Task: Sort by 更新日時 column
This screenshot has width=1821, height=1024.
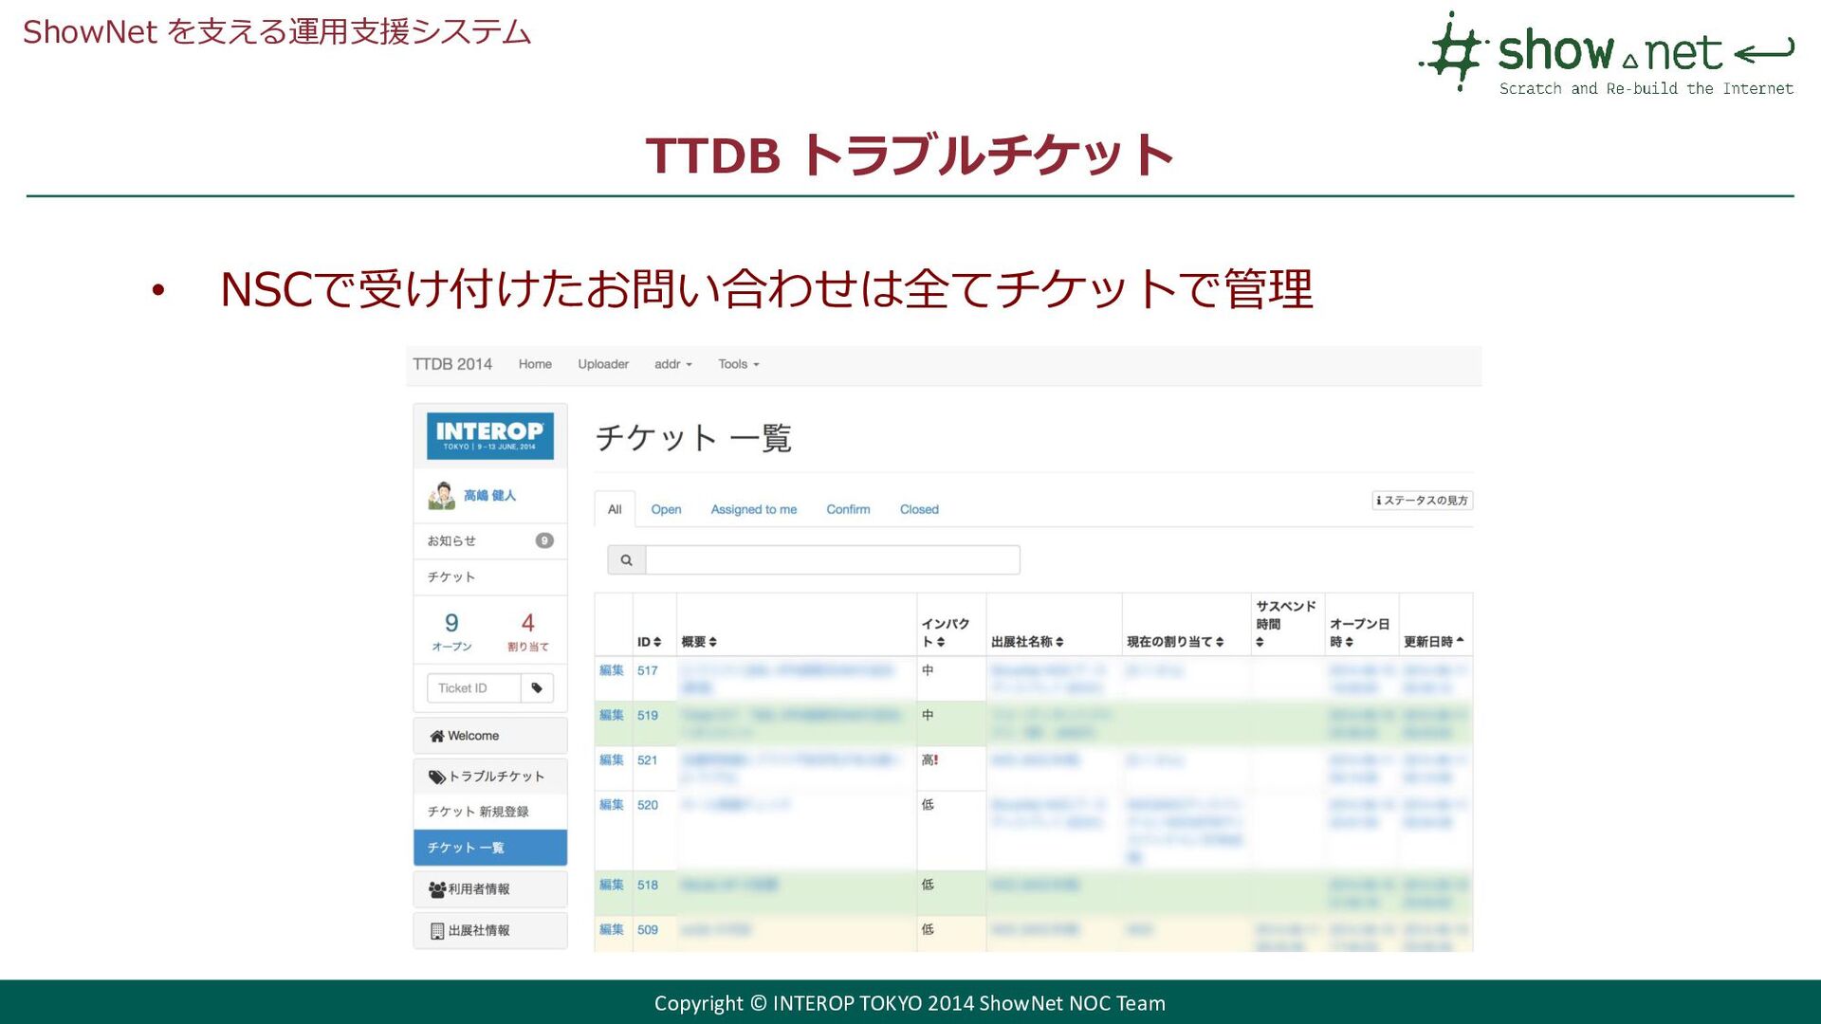Action: click(x=1434, y=642)
